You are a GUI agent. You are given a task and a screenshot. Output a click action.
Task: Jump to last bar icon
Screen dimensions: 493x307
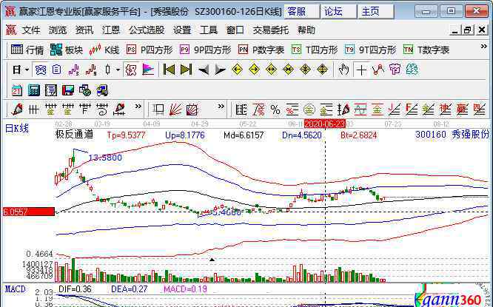(x=186, y=70)
